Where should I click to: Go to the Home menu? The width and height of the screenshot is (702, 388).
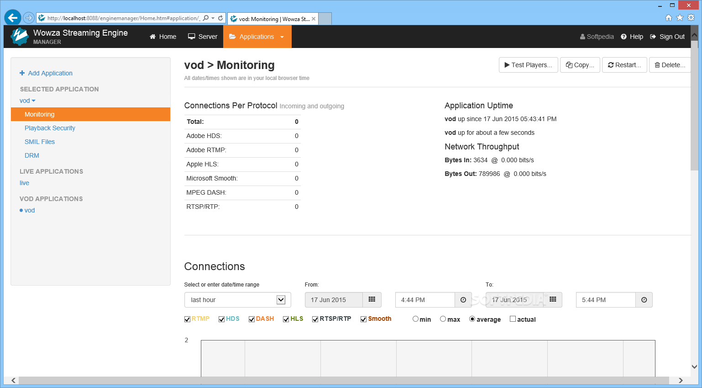[x=163, y=37]
